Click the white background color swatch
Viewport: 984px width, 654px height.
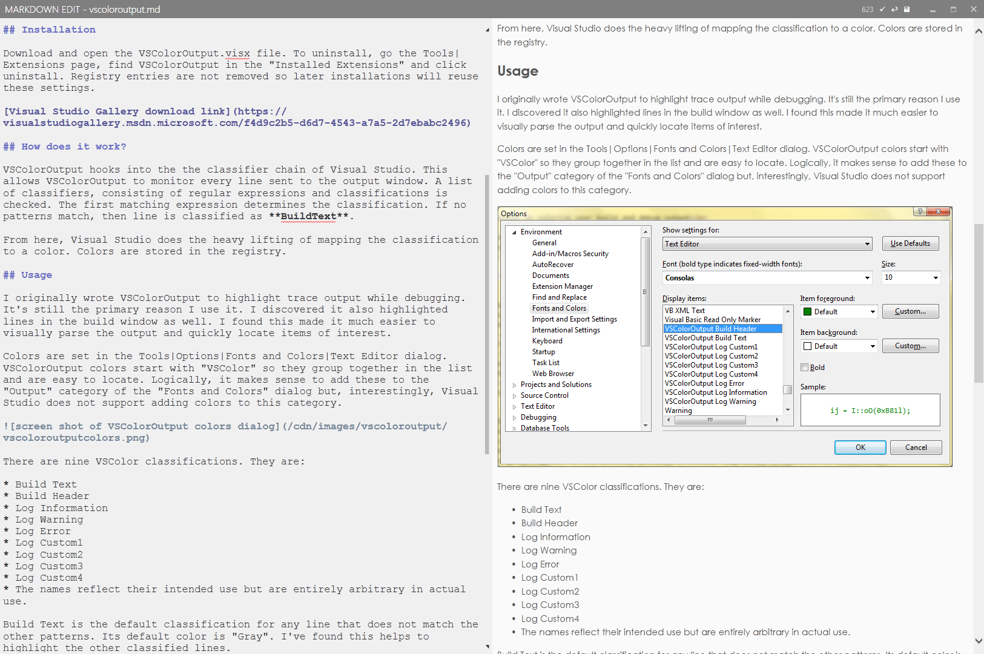click(x=807, y=346)
